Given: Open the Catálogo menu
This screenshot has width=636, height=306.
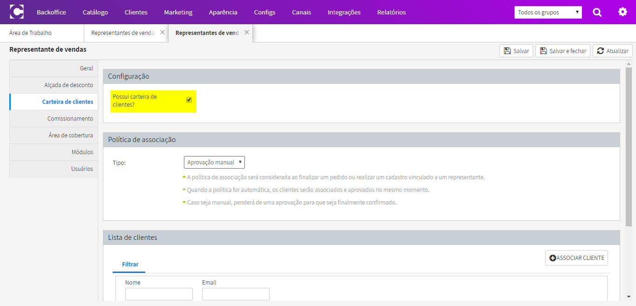Looking at the screenshot, I should pyautogui.click(x=95, y=12).
